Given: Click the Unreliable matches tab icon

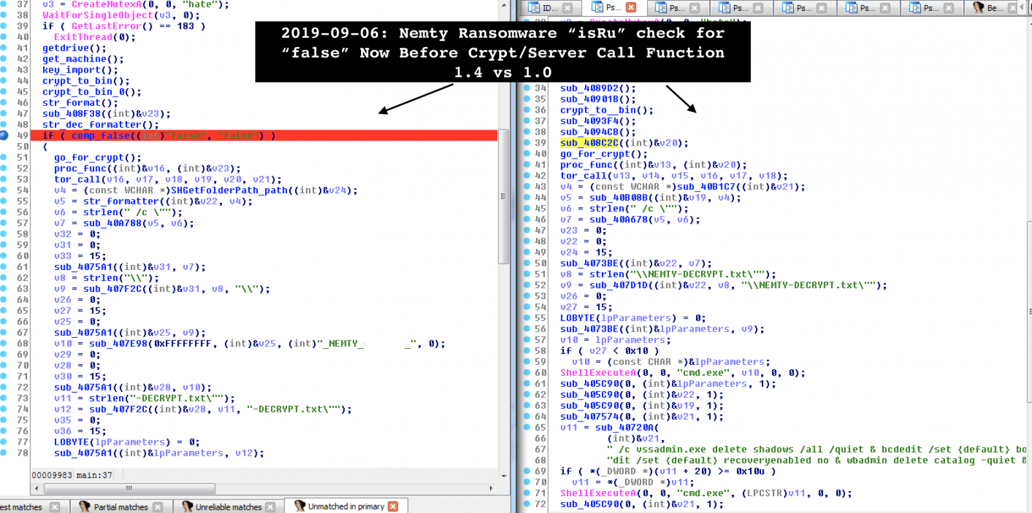Looking at the screenshot, I should tap(187, 507).
